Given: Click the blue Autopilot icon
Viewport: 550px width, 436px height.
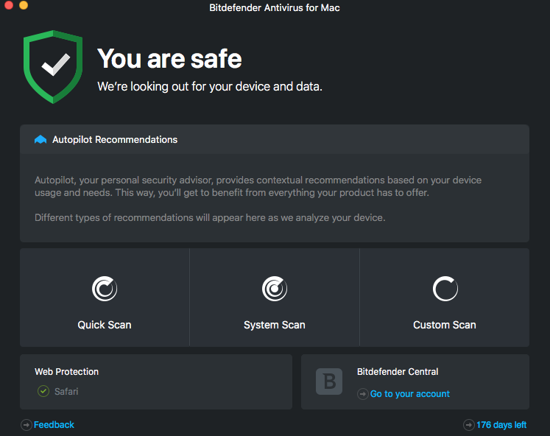Looking at the screenshot, I should pos(40,139).
